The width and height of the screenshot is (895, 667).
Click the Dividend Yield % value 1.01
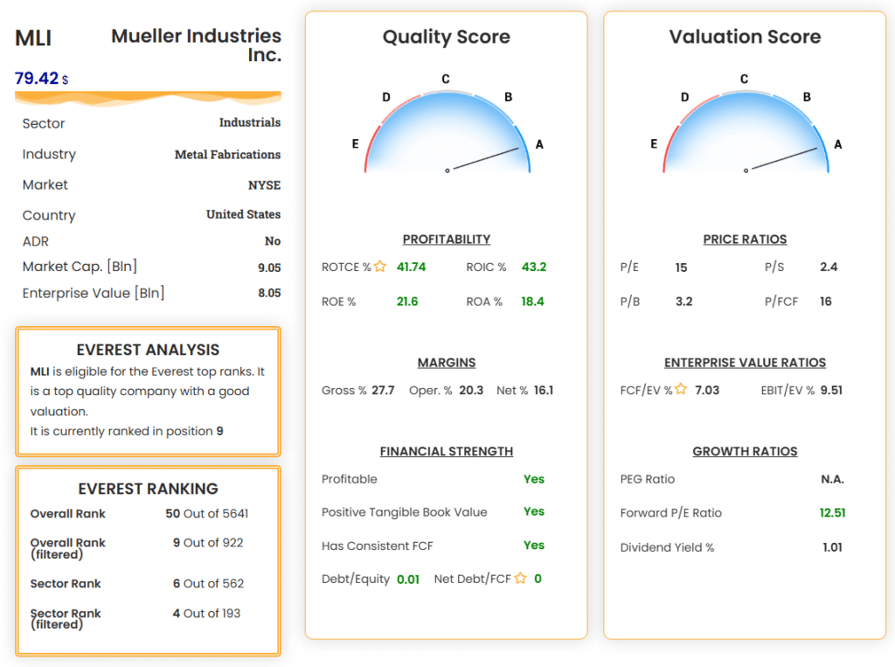832,547
